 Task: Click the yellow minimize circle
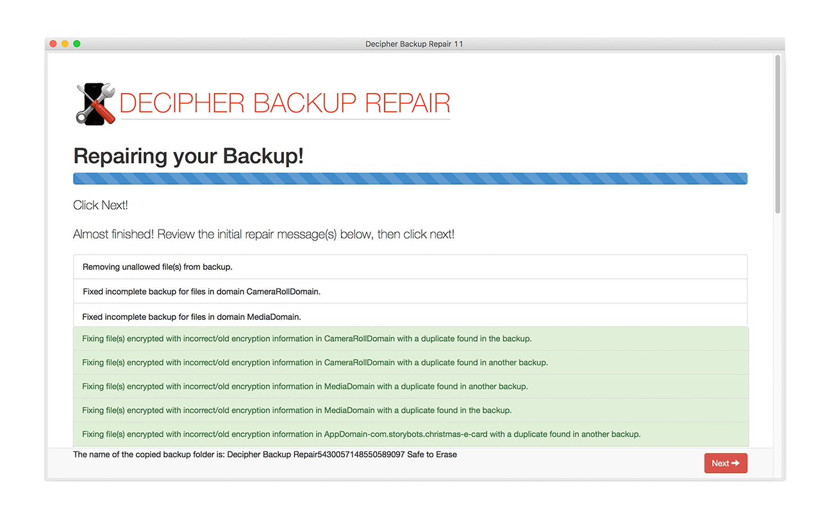tap(64, 44)
